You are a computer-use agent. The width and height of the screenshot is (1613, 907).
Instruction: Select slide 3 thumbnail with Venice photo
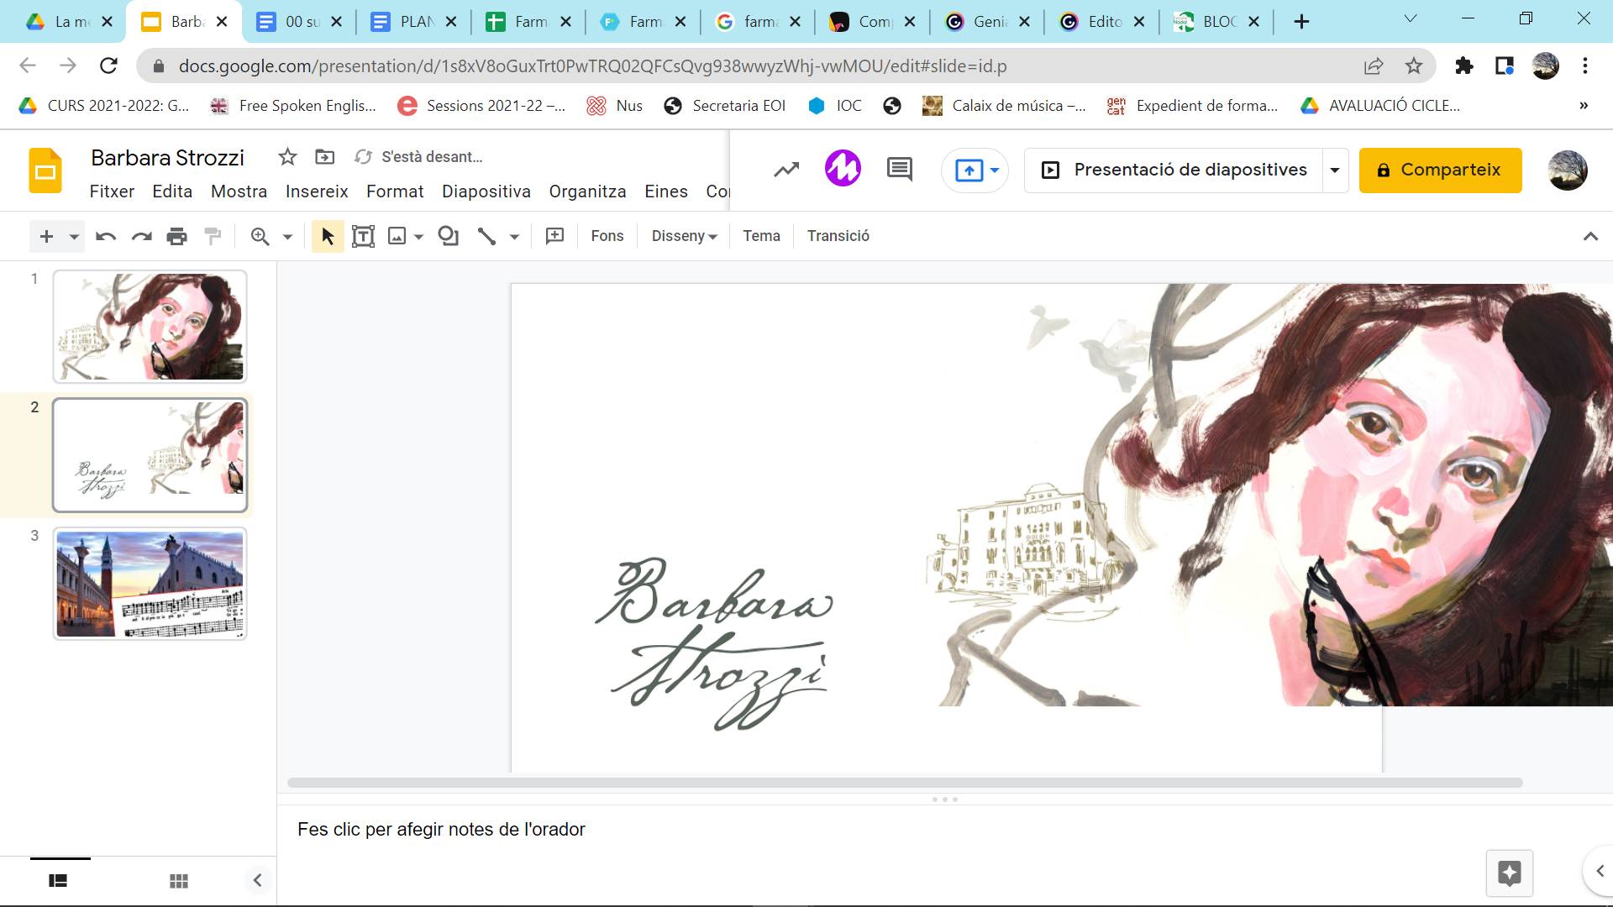pyautogui.click(x=150, y=584)
